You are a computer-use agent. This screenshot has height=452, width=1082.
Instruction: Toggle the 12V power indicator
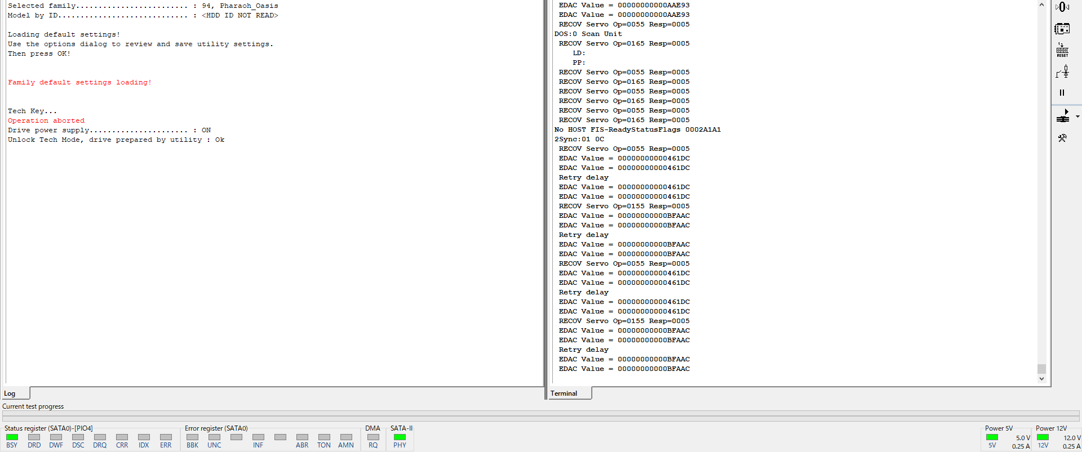(x=1043, y=437)
